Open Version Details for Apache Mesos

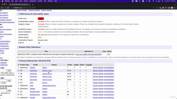(x=98, y=68)
